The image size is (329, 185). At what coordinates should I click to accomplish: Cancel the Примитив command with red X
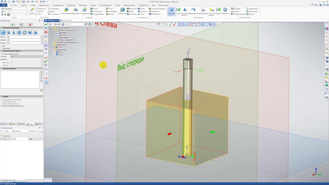30,25
